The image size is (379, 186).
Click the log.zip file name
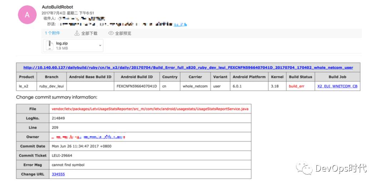click(62, 43)
